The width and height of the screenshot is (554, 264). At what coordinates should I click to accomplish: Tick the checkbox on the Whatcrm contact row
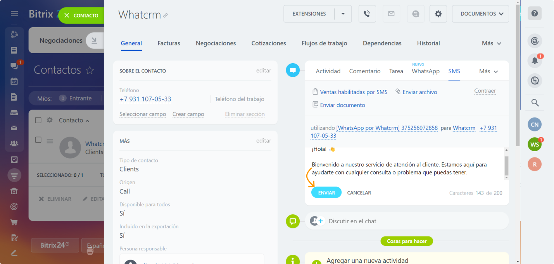(38, 140)
